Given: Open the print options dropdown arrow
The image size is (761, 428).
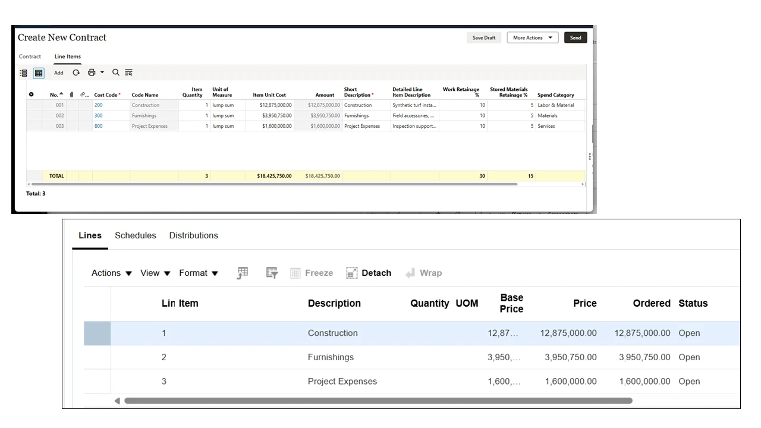Looking at the screenshot, I should tap(102, 73).
